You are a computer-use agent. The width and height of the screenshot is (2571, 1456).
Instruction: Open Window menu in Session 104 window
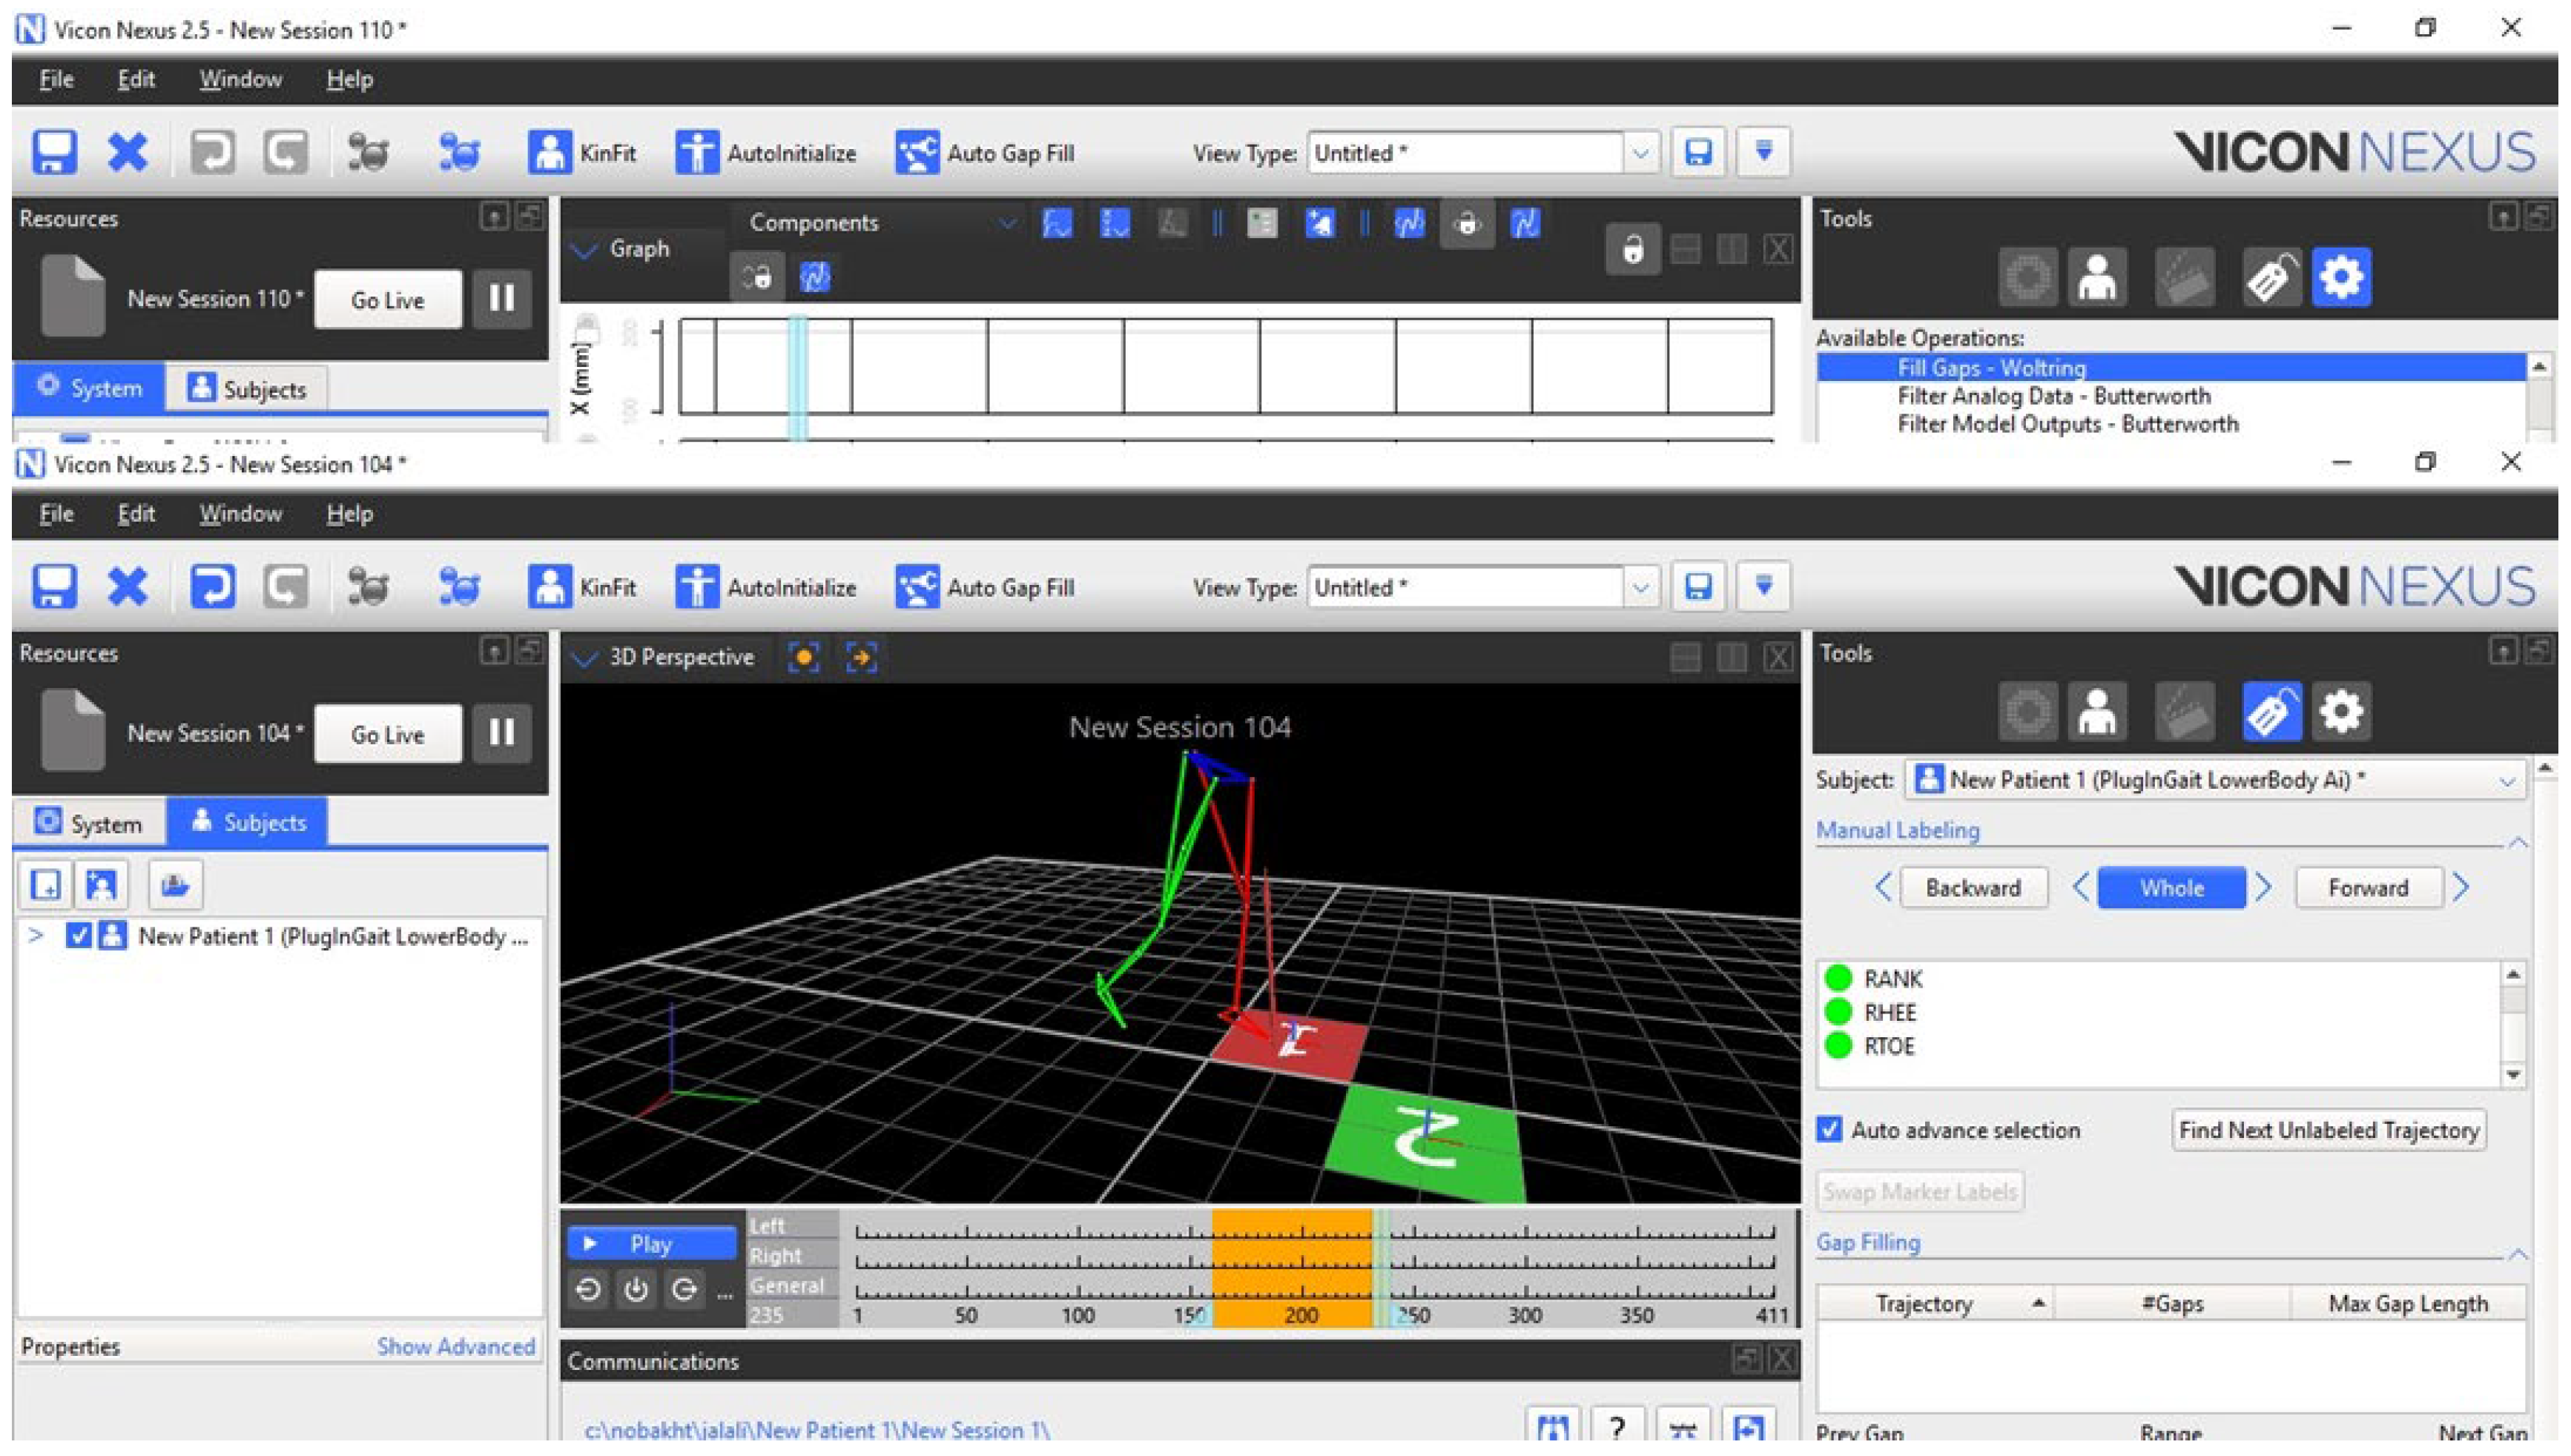tap(240, 514)
